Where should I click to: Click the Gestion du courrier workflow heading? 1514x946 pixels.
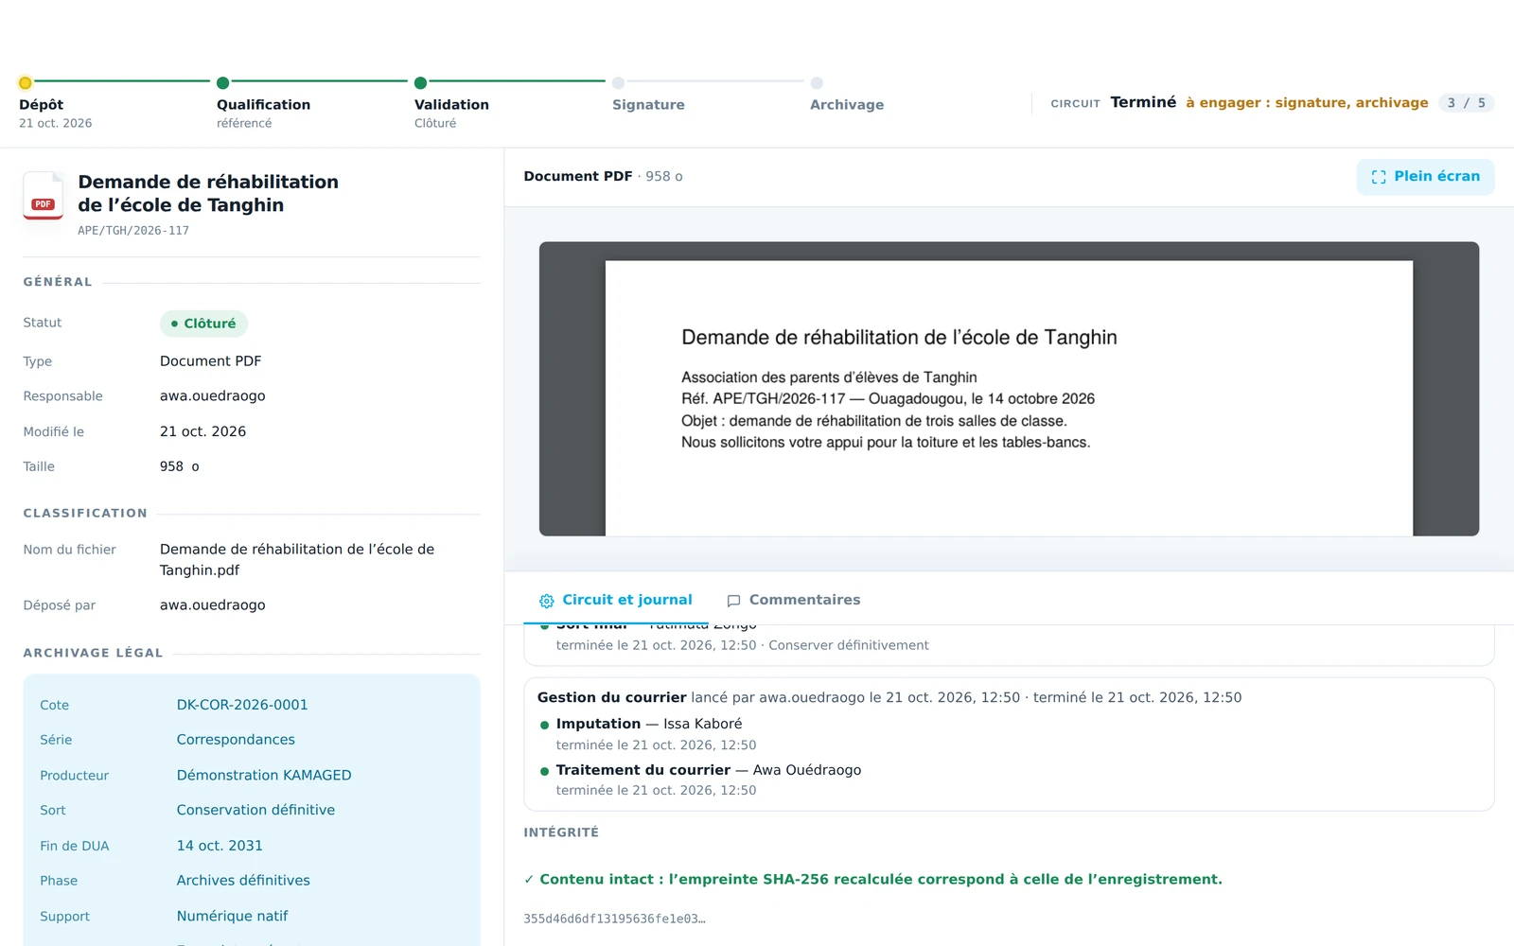pos(612,698)
